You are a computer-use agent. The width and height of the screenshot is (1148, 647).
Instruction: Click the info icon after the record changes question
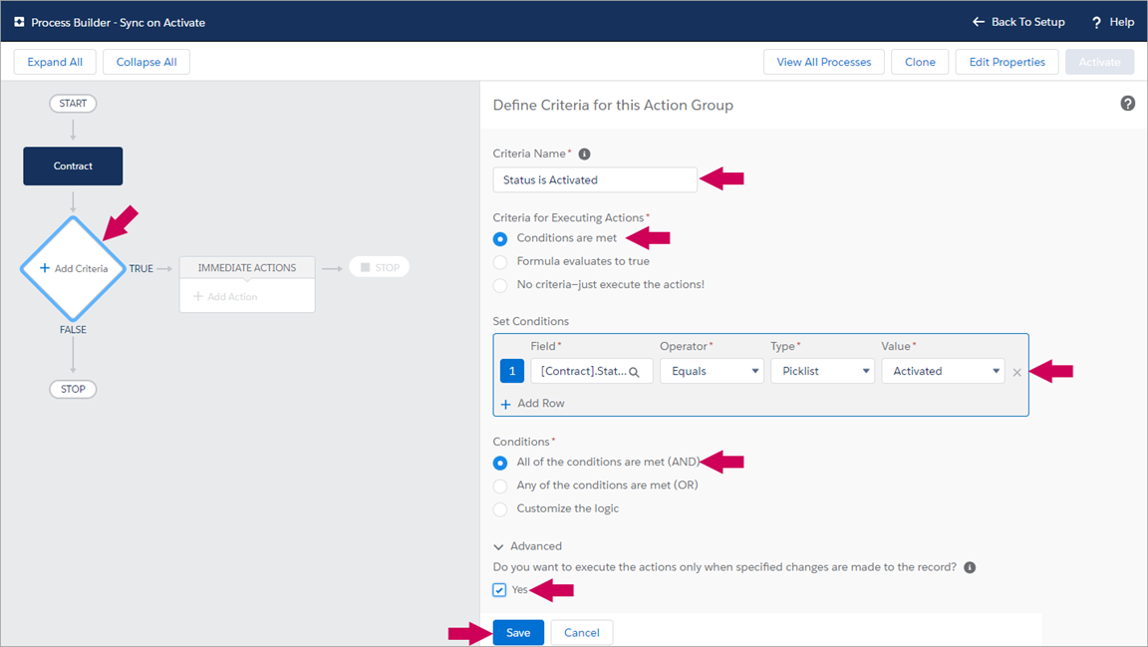[x=970, y=567]
